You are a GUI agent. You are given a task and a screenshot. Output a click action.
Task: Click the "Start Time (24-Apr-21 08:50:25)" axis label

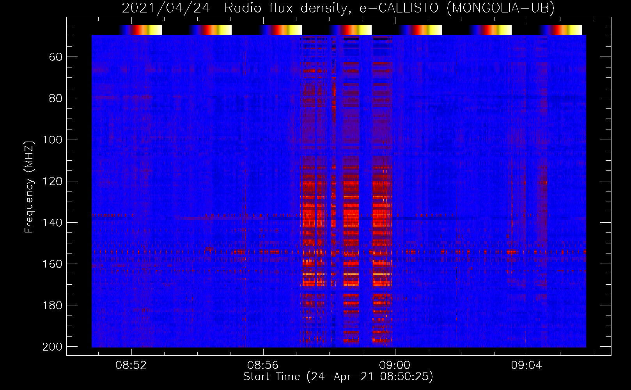338,377
